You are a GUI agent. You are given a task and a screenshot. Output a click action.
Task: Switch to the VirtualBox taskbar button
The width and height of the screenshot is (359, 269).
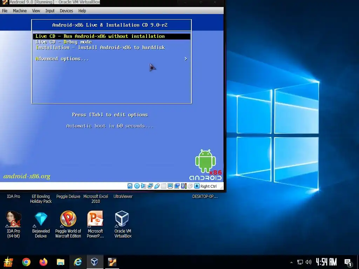(95, 262)
